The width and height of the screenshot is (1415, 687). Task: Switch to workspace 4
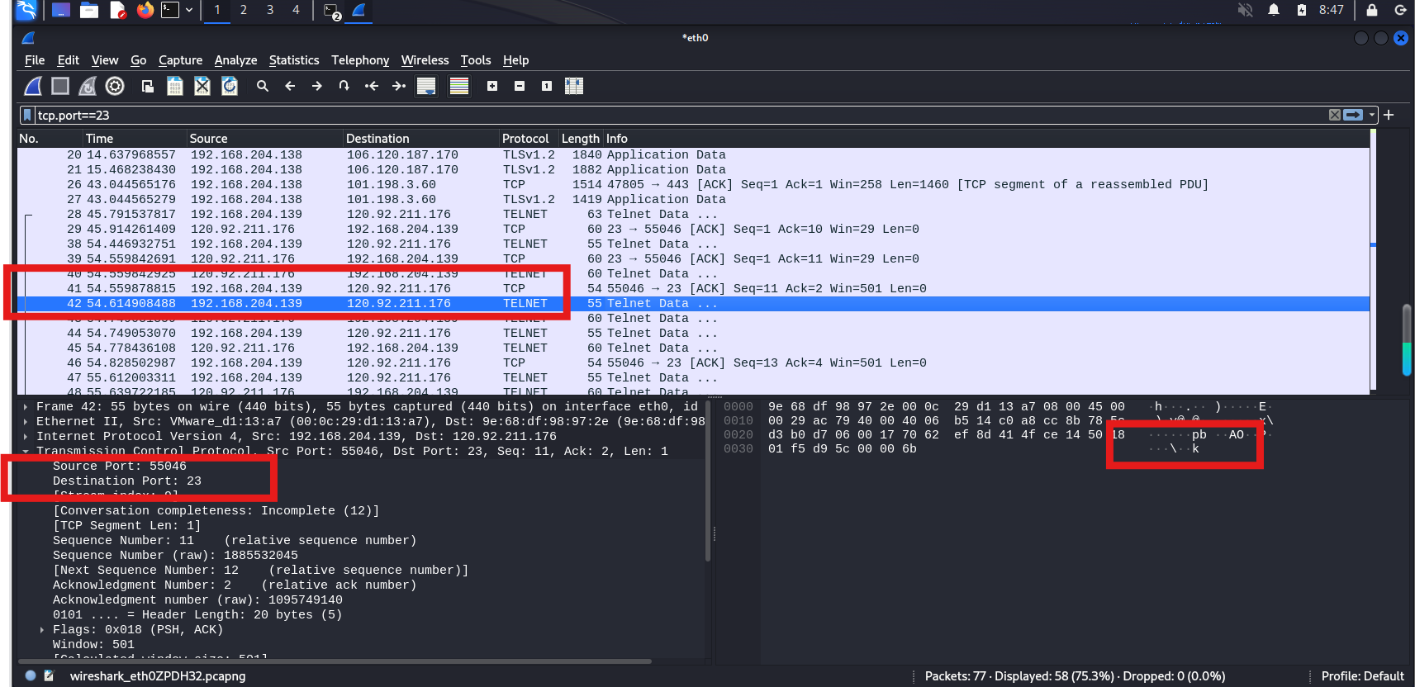tap(296, 10)
